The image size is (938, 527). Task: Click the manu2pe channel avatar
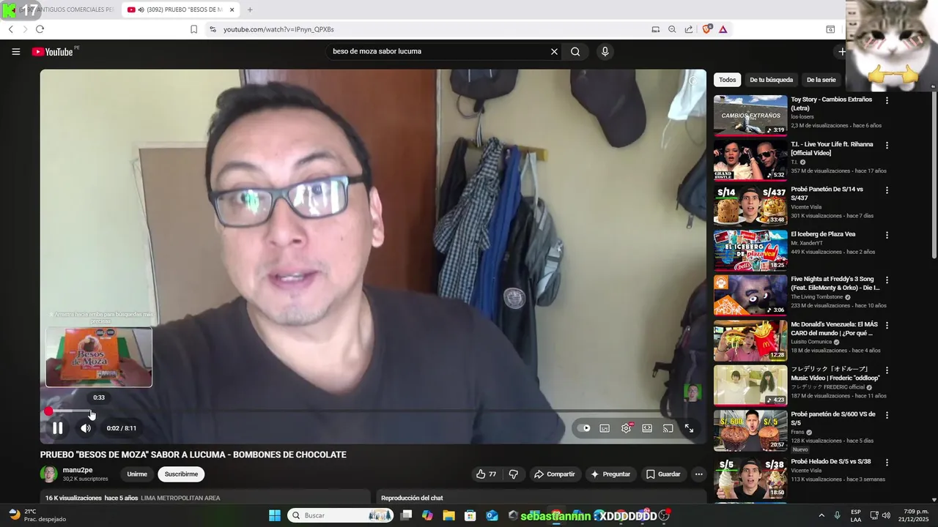49,474
